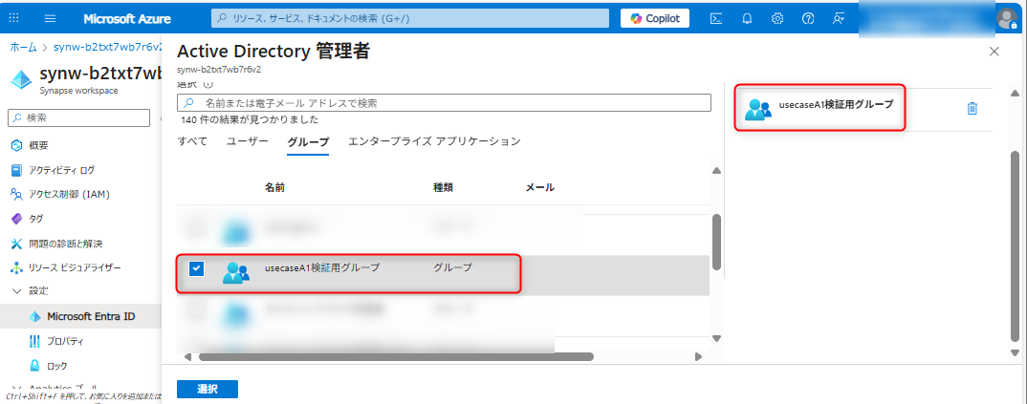Go to the ホーム breadcrumb
1027x404 pixels.
click(23, 47)
